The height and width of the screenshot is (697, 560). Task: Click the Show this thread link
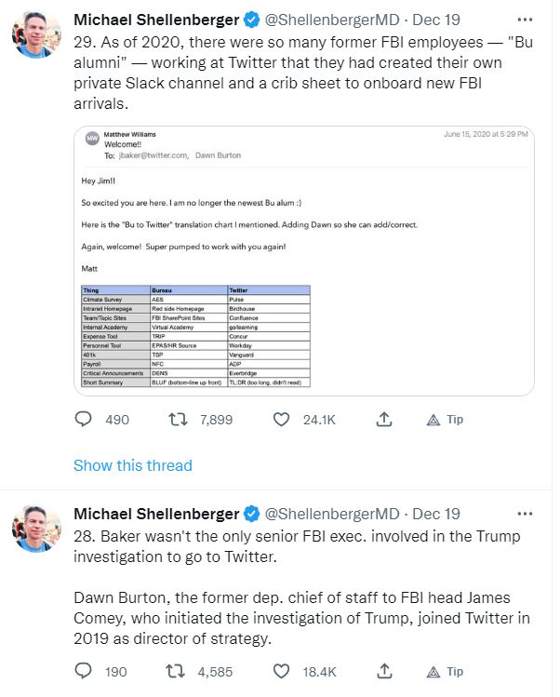point(132,465)
